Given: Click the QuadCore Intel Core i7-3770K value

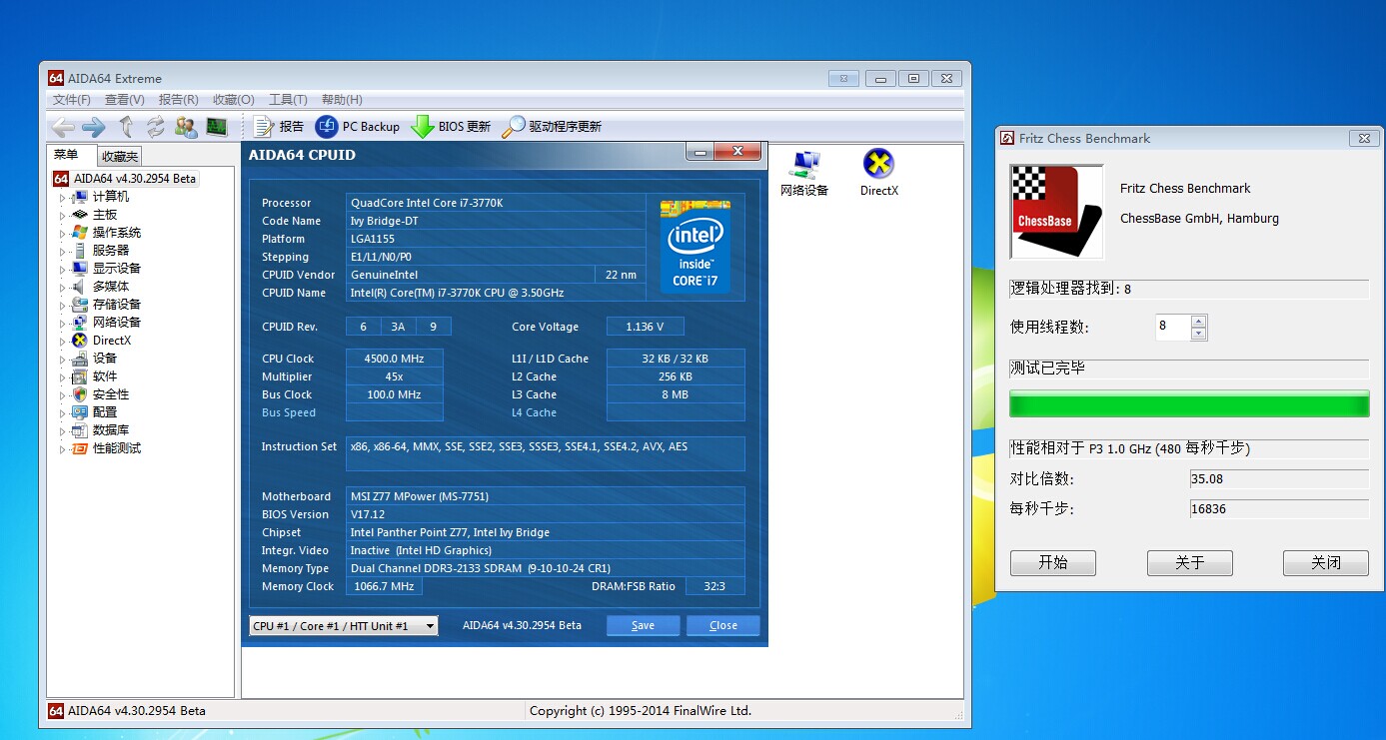Looking at the screenshot, I should [x=496, y=203].
